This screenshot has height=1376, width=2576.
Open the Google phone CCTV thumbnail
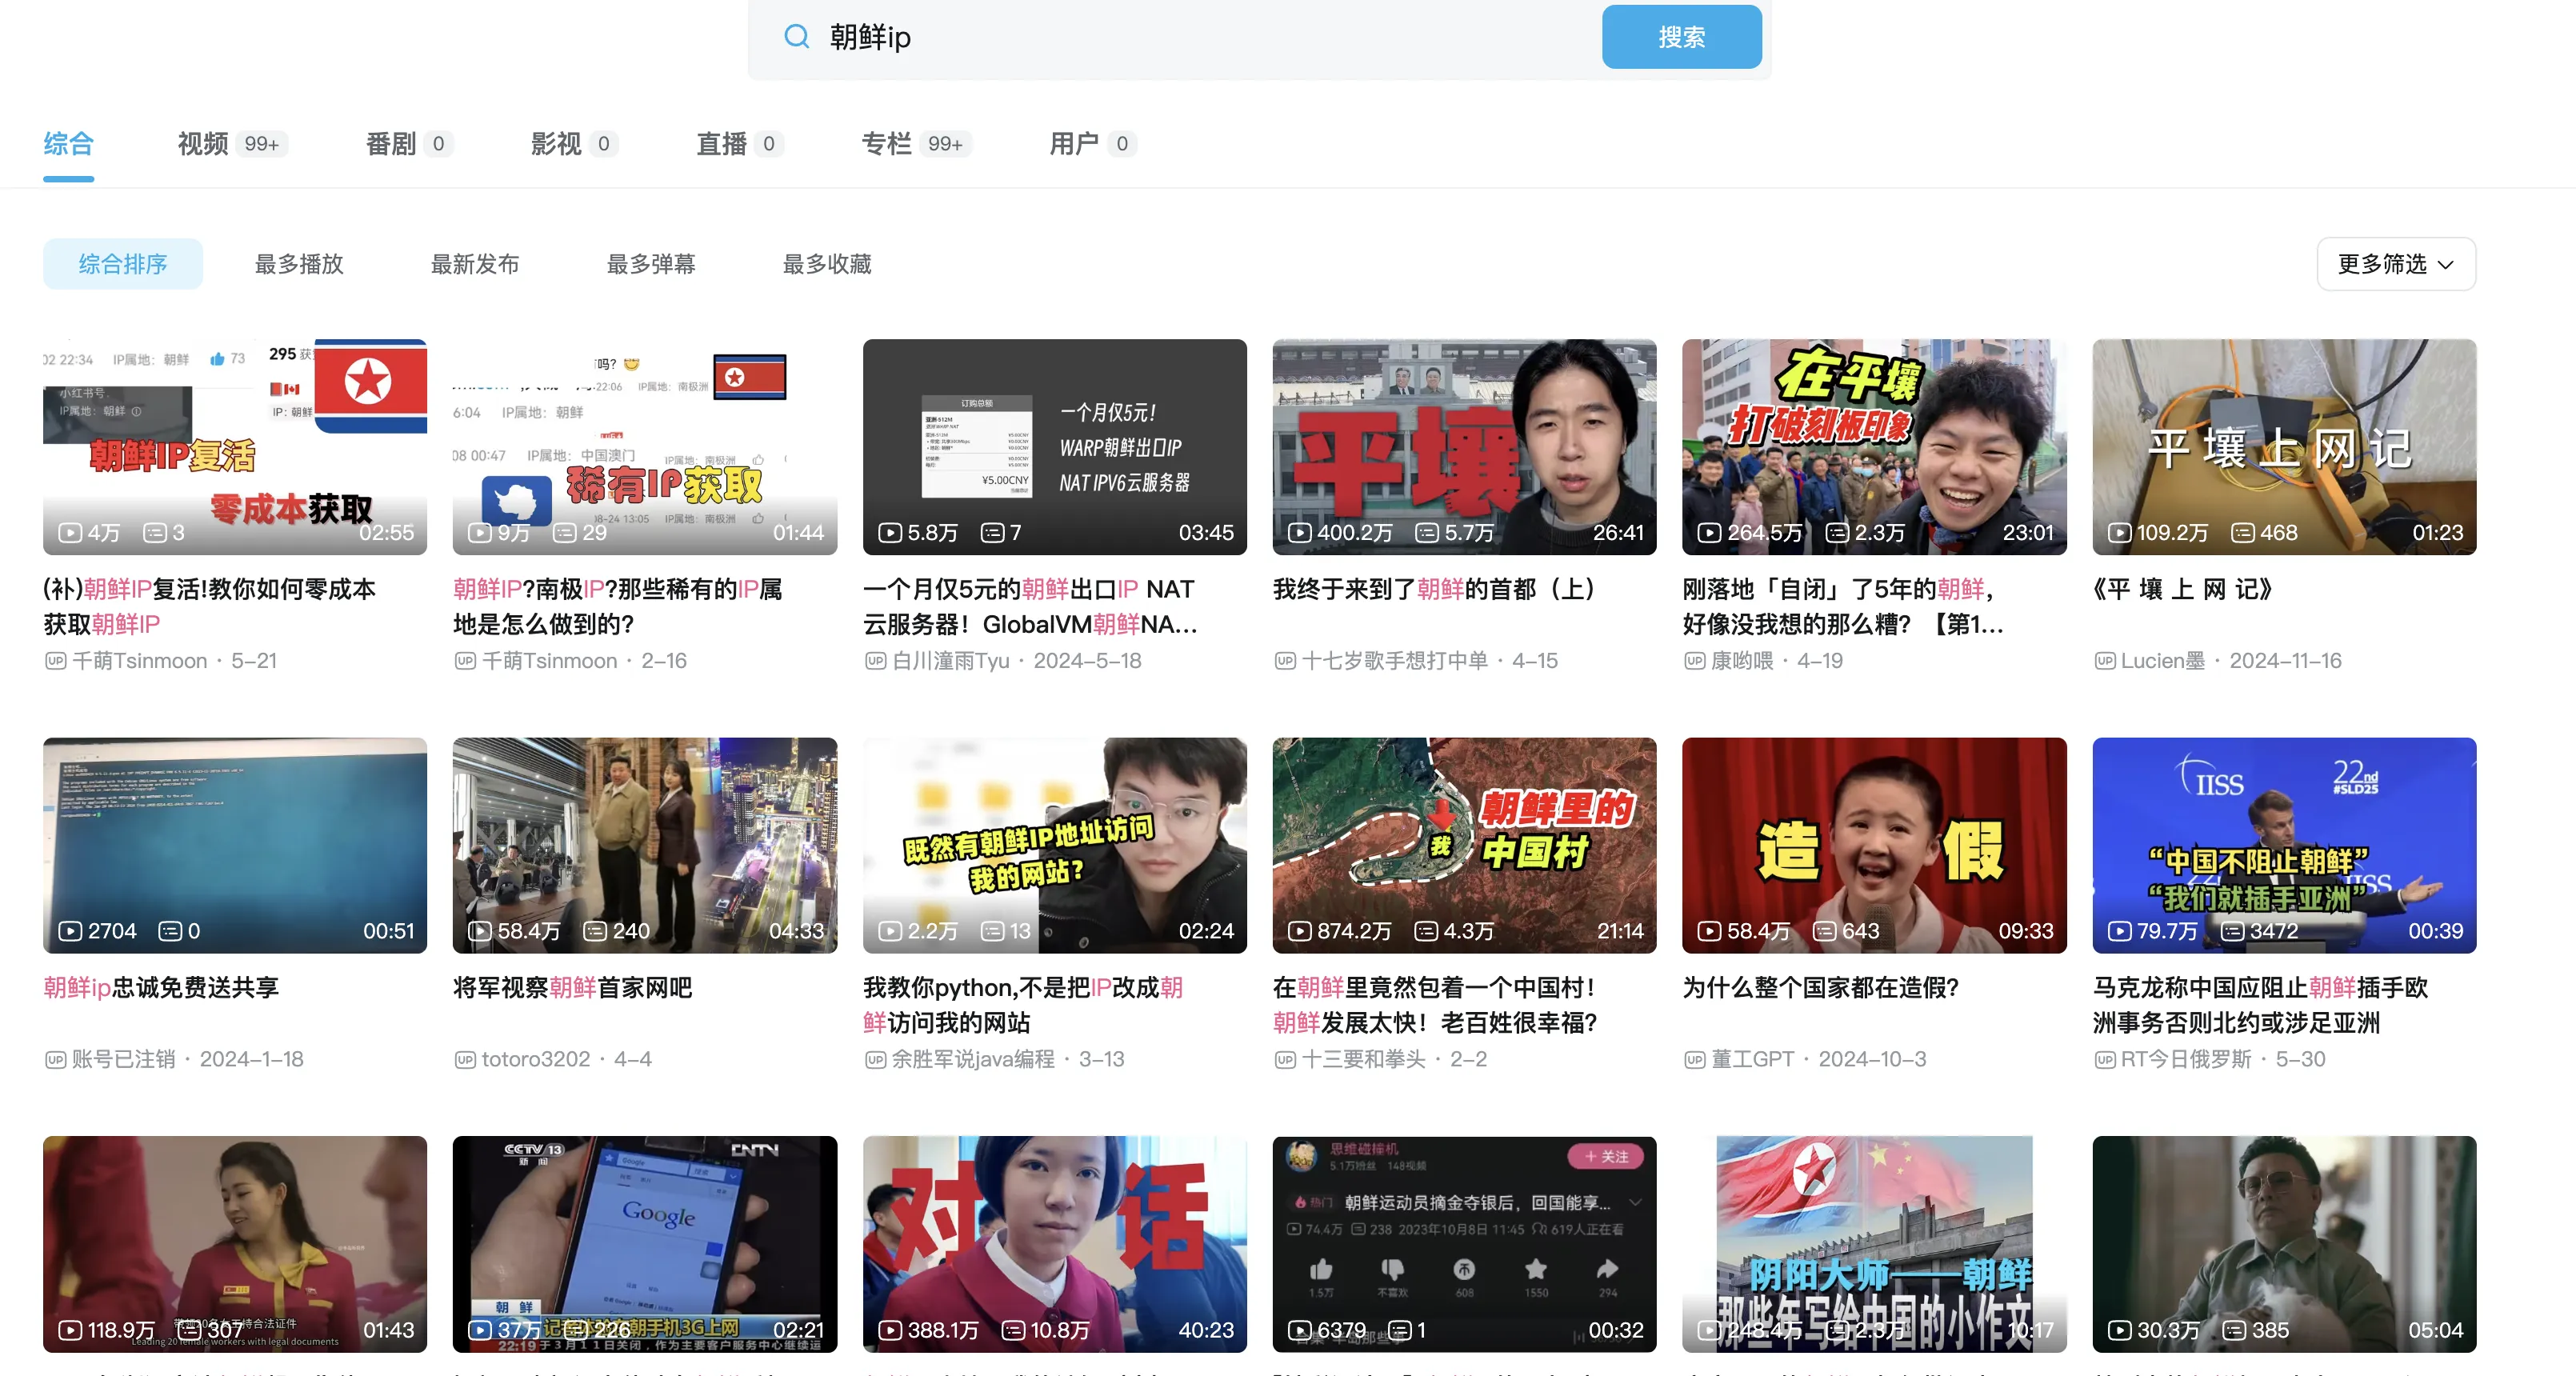tap(645, 1244)
